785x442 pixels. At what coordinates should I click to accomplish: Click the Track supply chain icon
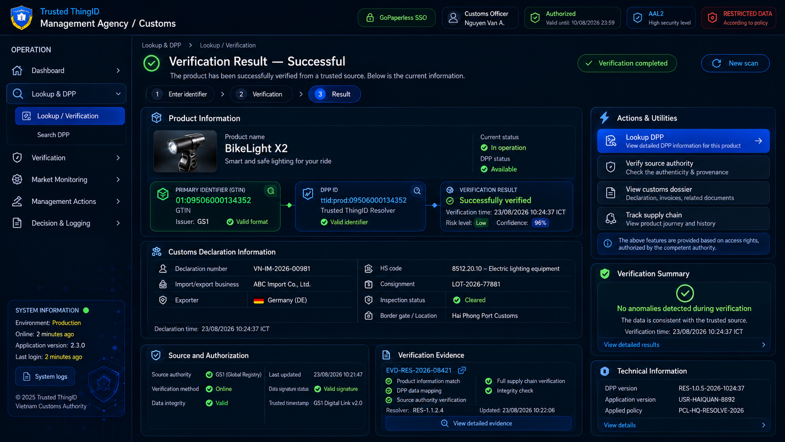coord(611,218)
